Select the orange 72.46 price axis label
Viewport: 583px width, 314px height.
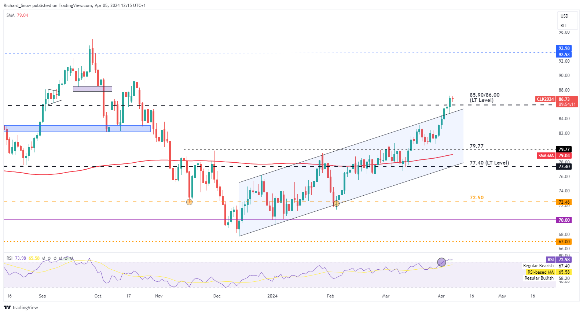[564, 202]
